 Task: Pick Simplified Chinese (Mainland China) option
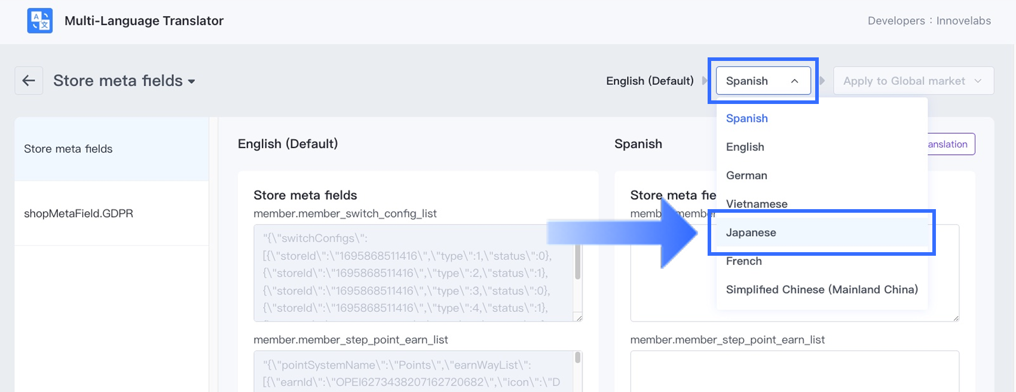[x=822, y=290]
